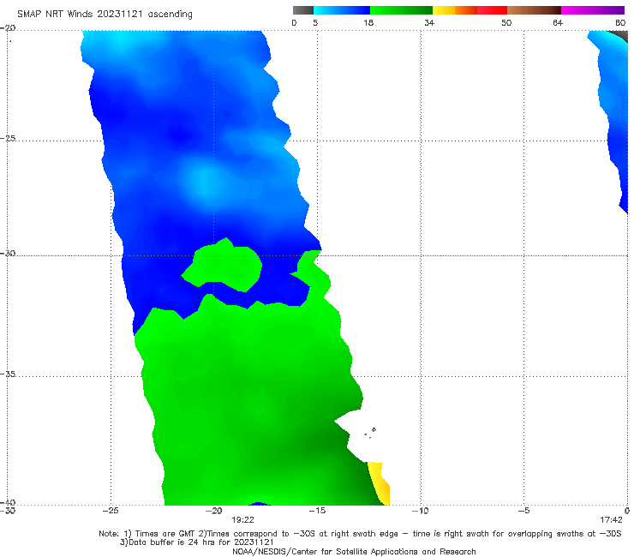
Task: Click the swath time label '17:42'
Action: [x=611, y=520]
